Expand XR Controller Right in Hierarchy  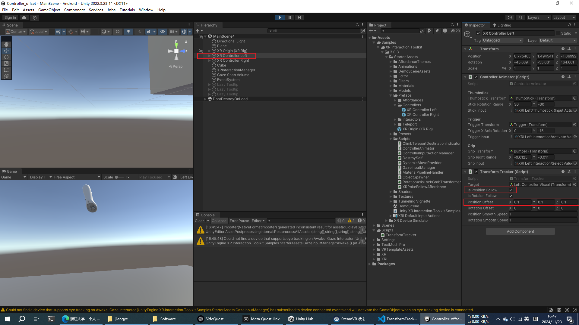point(209,60)
